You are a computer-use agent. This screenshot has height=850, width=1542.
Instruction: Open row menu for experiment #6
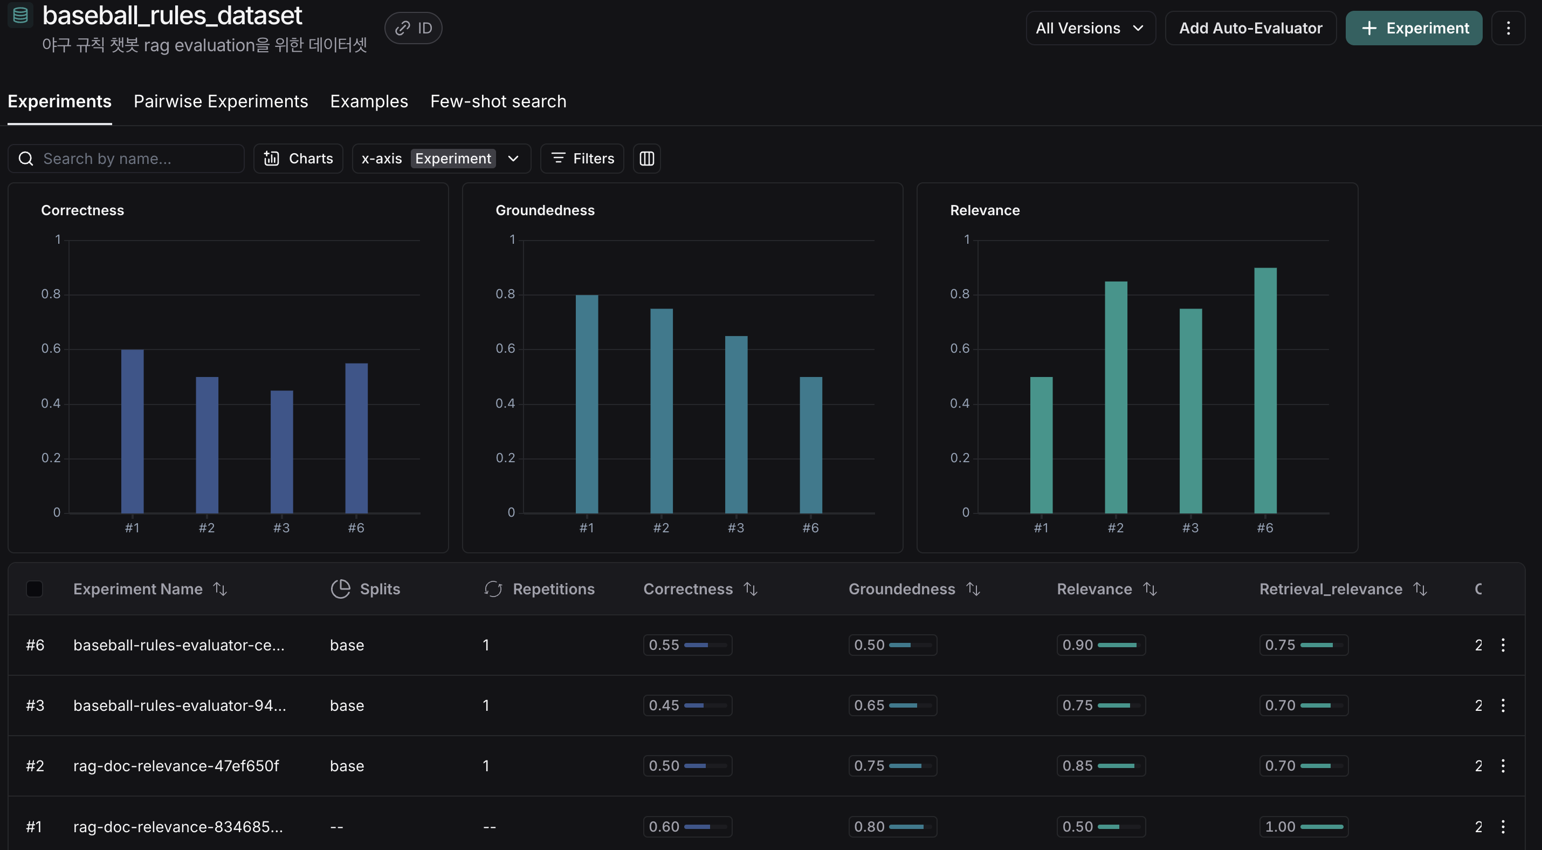(1503, 645)
